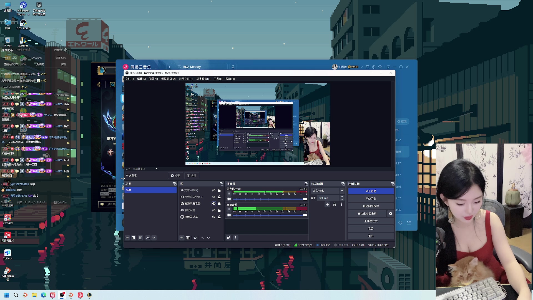Open NetEase Music playlist queue icon
Screen dimensions: 533x300
tap(409, 223)
